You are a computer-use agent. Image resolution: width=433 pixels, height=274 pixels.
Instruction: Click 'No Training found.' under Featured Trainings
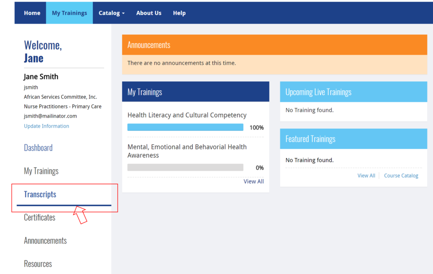pyautogui.click(x=309, y=160)
